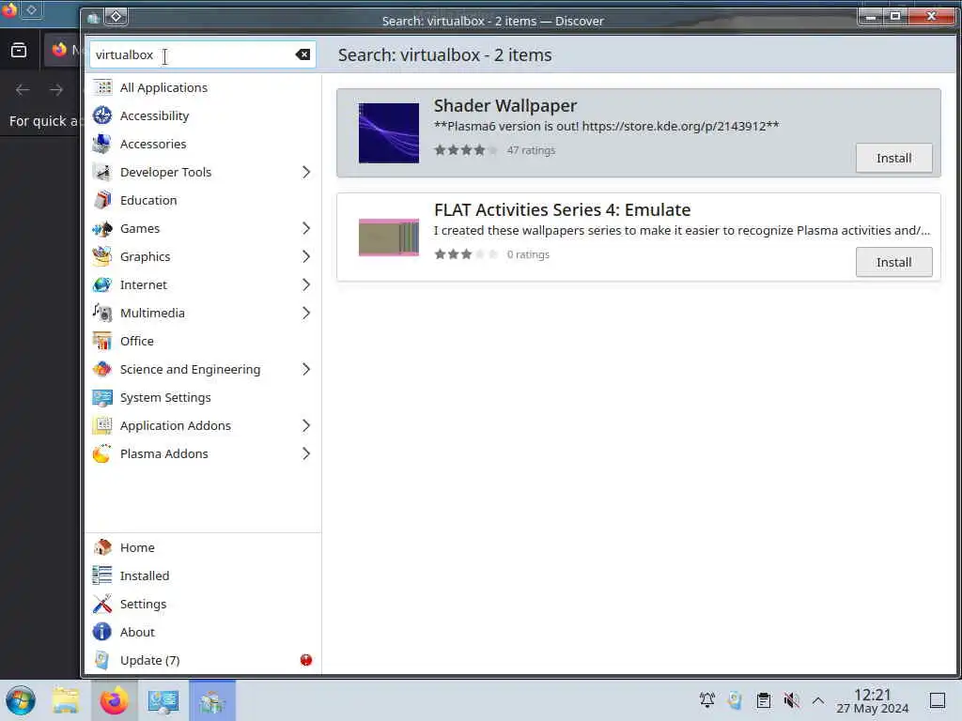Click the Firefox tab overview icon
Screen dimensions: 962x721
click(19, 51)
